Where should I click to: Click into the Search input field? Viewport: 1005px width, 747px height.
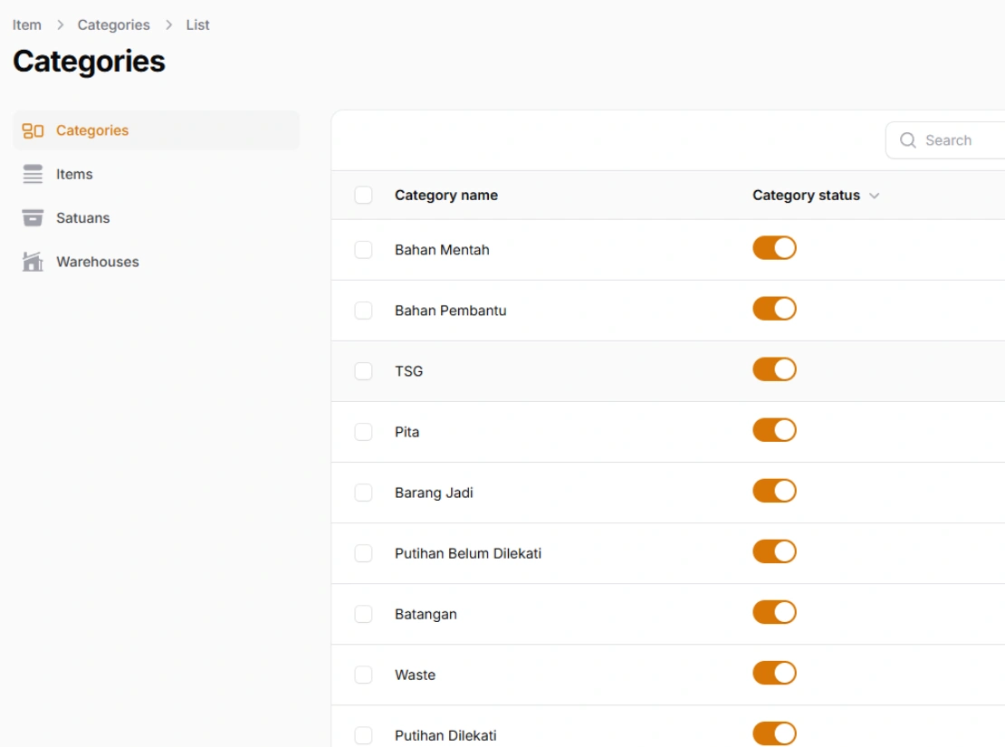pos(960,140)
